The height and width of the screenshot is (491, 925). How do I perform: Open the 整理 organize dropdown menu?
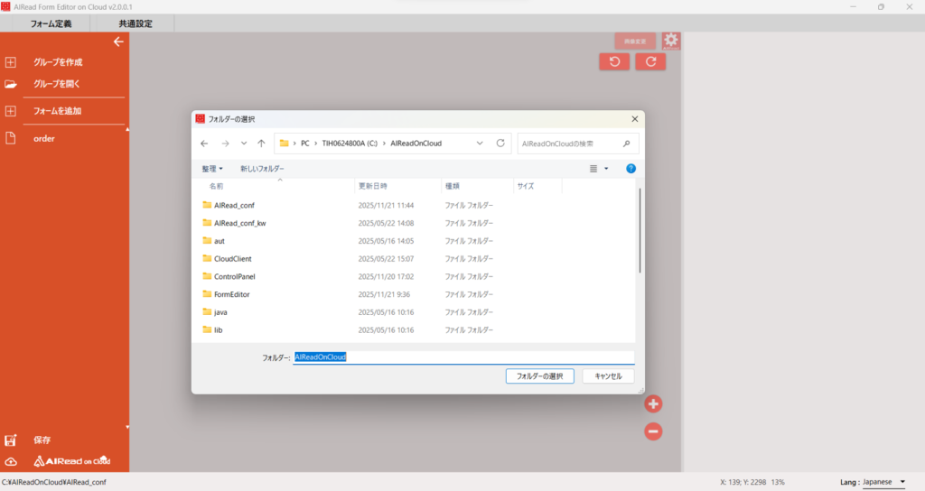coord(213,169)
